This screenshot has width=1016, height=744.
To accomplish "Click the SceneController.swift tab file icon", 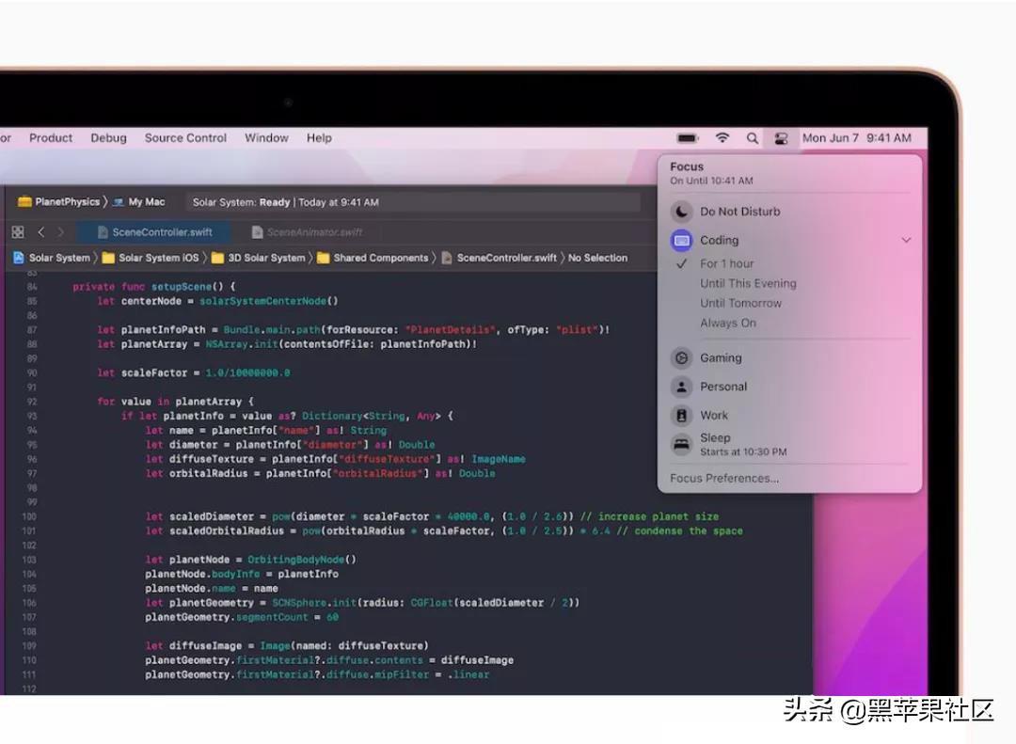I will coord(103,232).
